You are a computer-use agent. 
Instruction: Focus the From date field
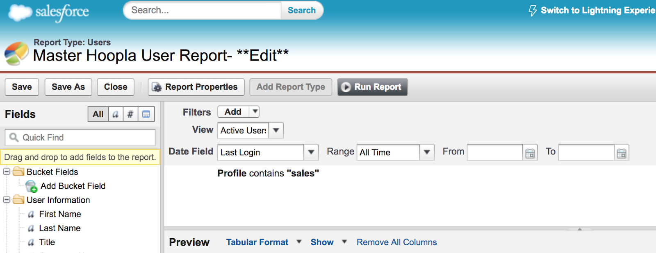pyautogui.click(x=495, y=152)
